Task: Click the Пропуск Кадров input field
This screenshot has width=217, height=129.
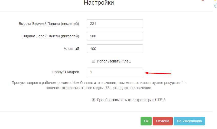Action: (115, 72)
